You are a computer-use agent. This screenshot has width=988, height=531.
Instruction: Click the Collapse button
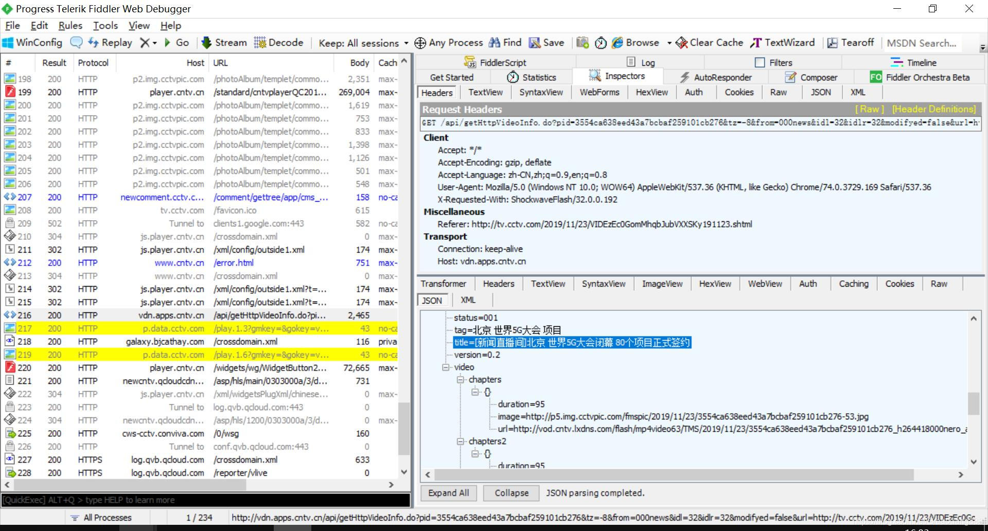(511, 493)
